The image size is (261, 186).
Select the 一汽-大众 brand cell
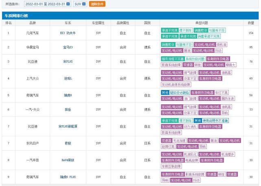tap(33, 109)
